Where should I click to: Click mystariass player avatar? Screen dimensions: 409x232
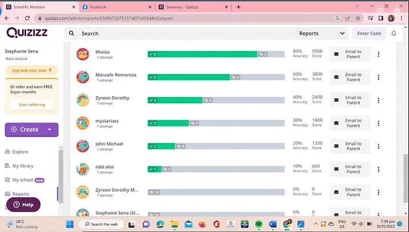[83, 123]
